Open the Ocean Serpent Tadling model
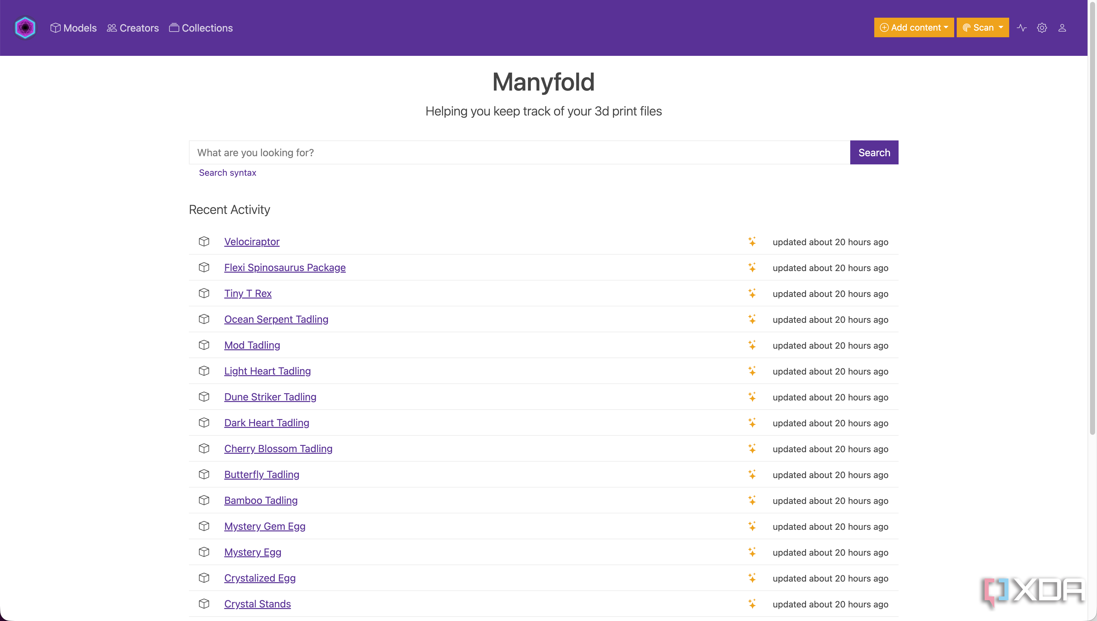Viewport: 1097px width, 621px height. [x=276, y=319]
